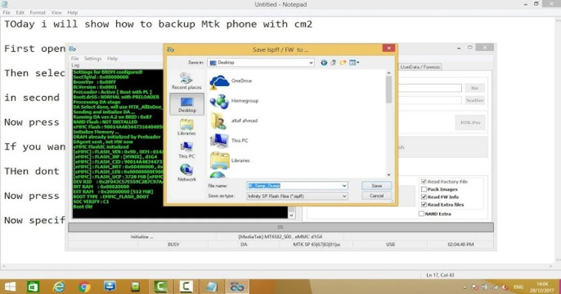The width and height of the screenshot is (561, 294).
Task: Click the BUSY status bar cell
Action: [173, 245]
